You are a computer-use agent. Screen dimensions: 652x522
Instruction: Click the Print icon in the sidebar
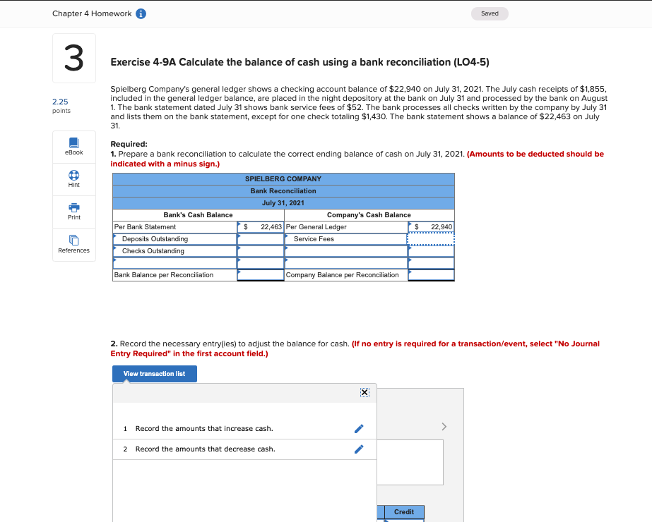tap(73, 211)
